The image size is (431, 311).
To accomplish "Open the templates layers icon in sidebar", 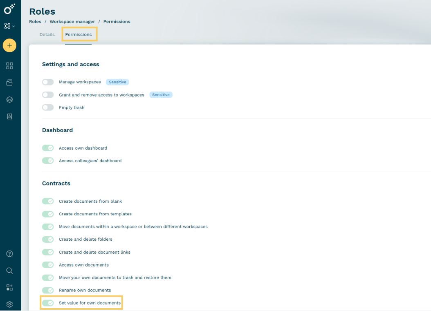I will tap(10, 99).
